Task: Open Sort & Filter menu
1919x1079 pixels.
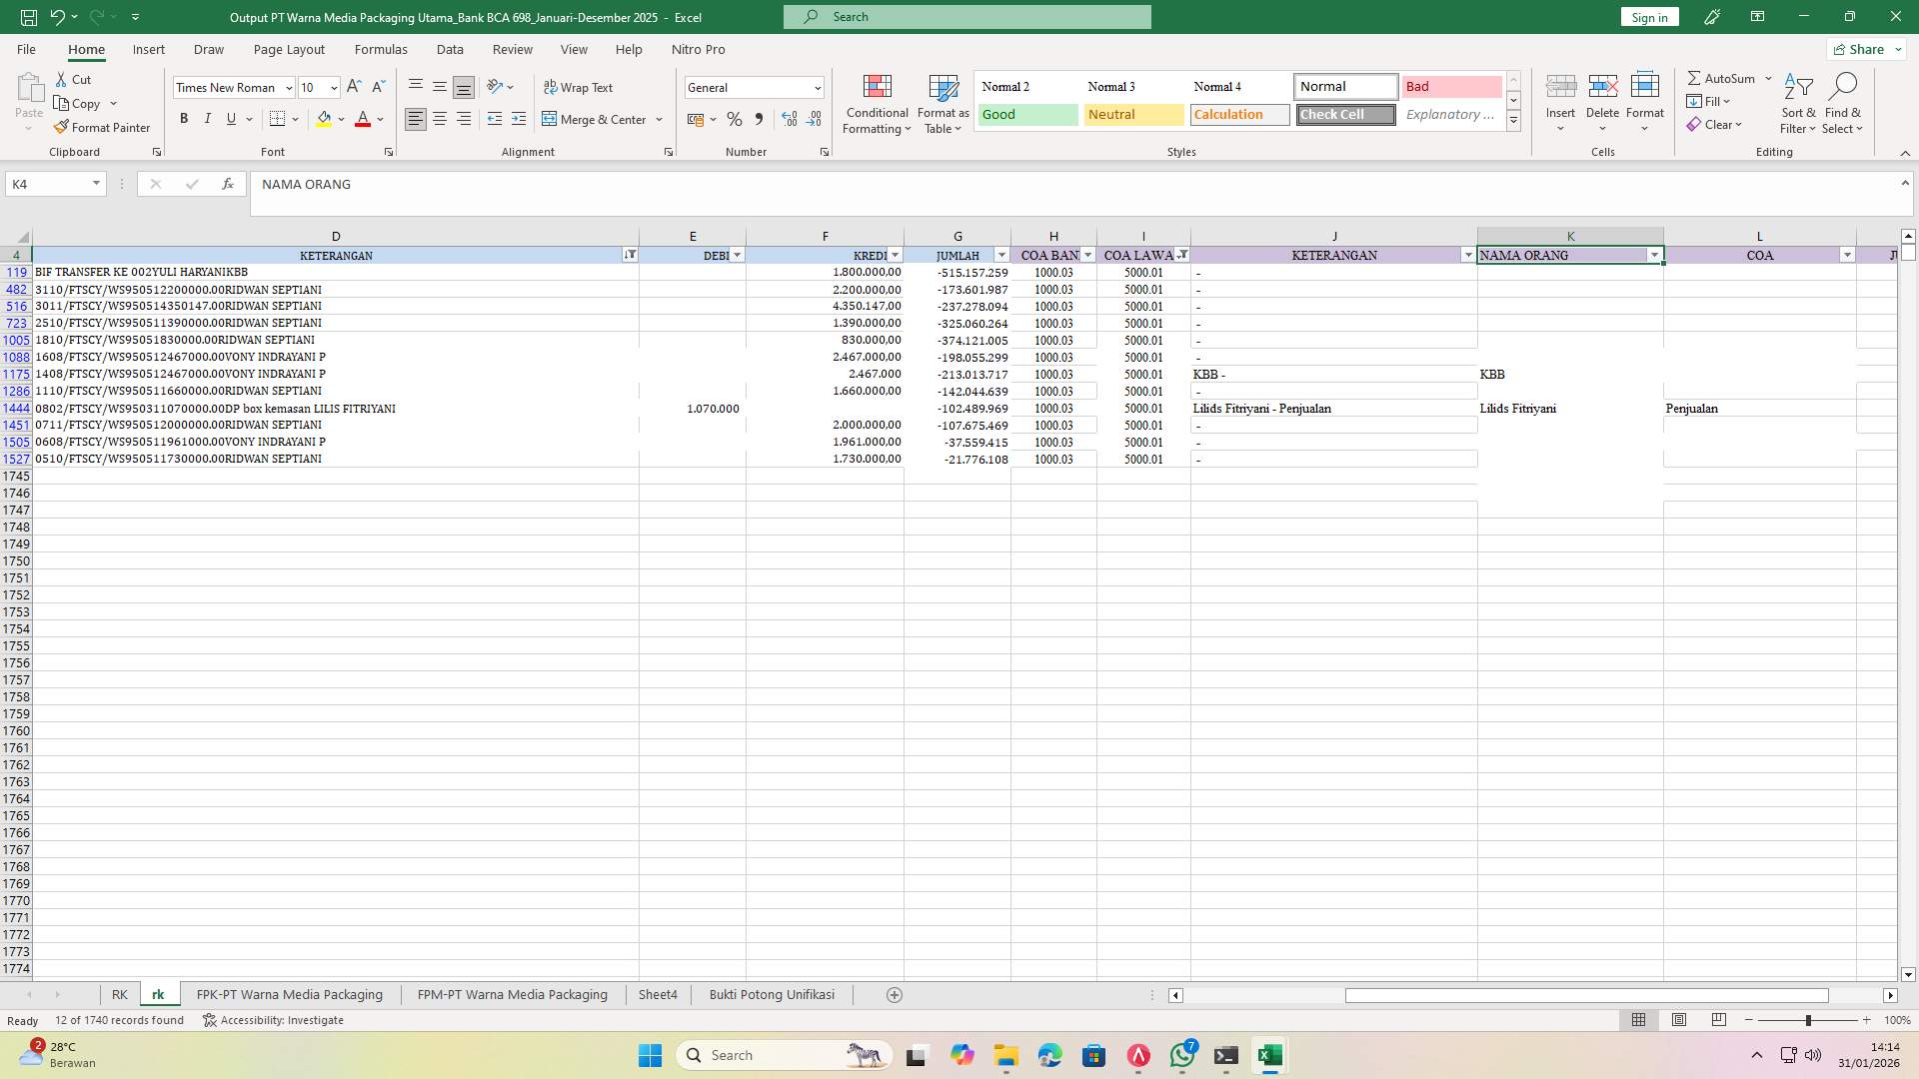Action: (x=1797, y=103)
